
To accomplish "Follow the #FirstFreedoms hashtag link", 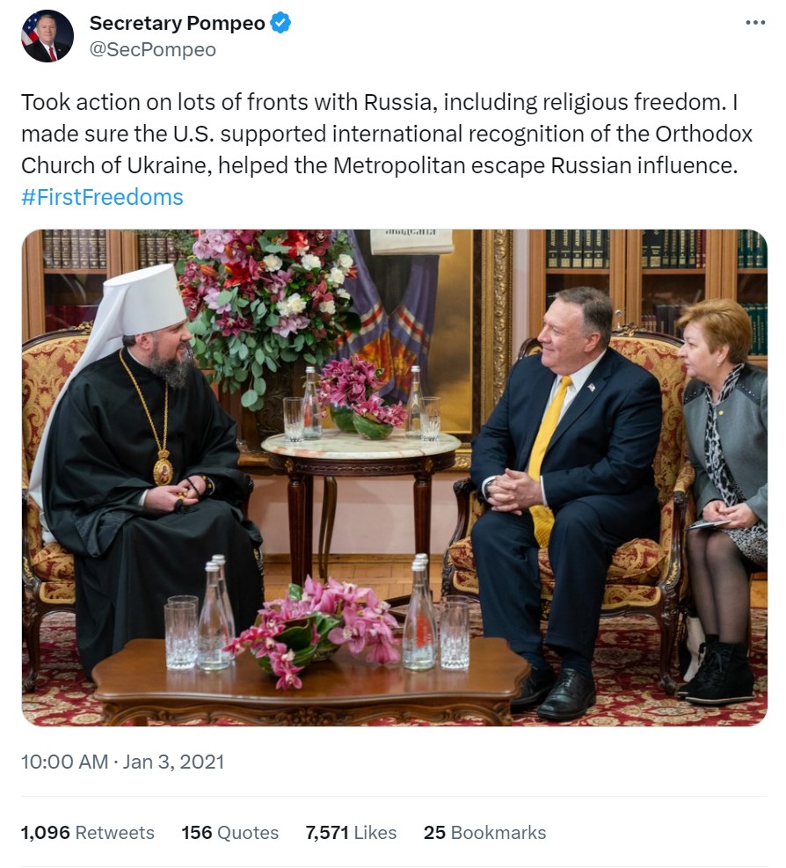I will (x=102, y=197).
